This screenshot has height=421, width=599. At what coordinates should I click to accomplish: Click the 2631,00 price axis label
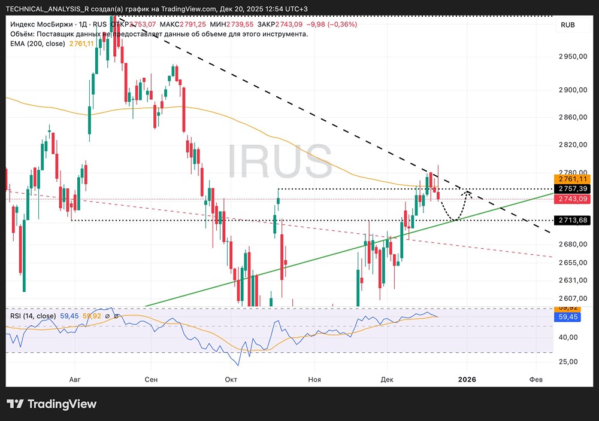(x=573, y=280)
